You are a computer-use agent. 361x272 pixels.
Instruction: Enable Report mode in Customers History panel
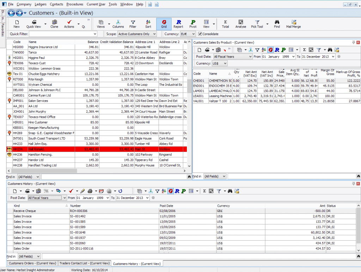tap(178, 191)
